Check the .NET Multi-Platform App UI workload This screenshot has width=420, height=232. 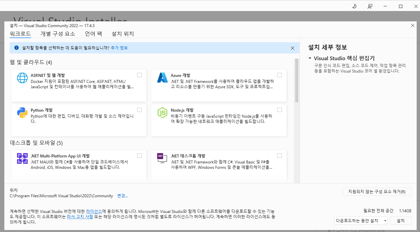coord(139,155)
